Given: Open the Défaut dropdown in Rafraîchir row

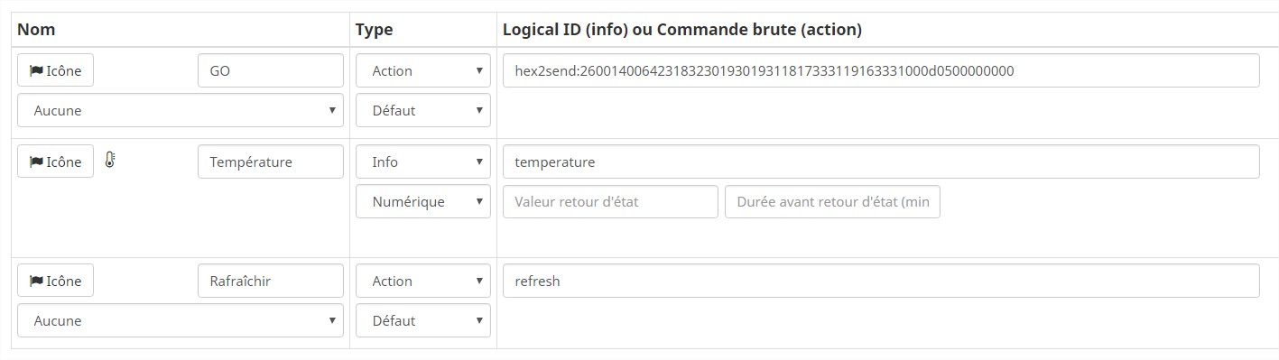Looking at the screenshot, I should coord(423,320).
